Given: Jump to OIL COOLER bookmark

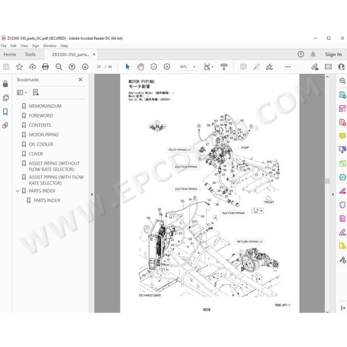Looking at the screenshot, I should click(41, 144).
